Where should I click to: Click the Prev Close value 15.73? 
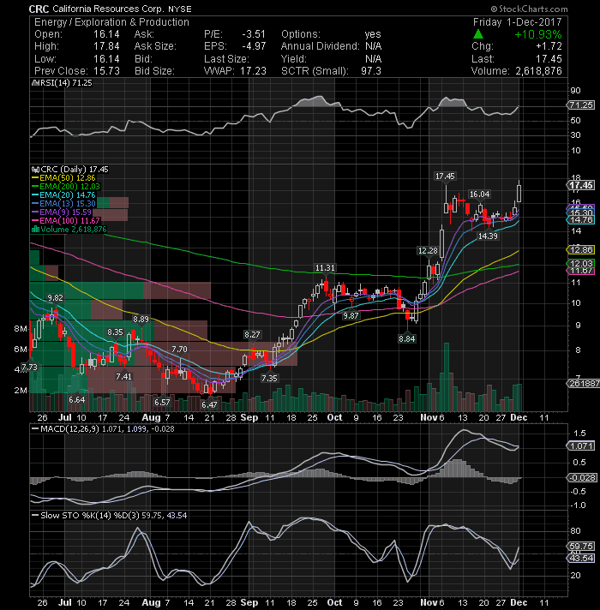(x=106, y=71)
